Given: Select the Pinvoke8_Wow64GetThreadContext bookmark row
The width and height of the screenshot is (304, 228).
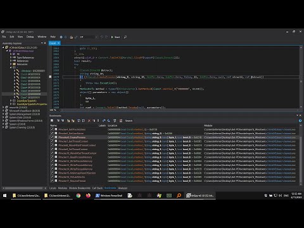Looking at the screenshot, I should (x=174, y=145).
